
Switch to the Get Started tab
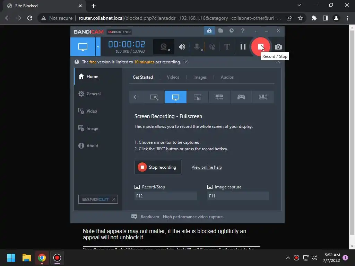tap(142, 77)
